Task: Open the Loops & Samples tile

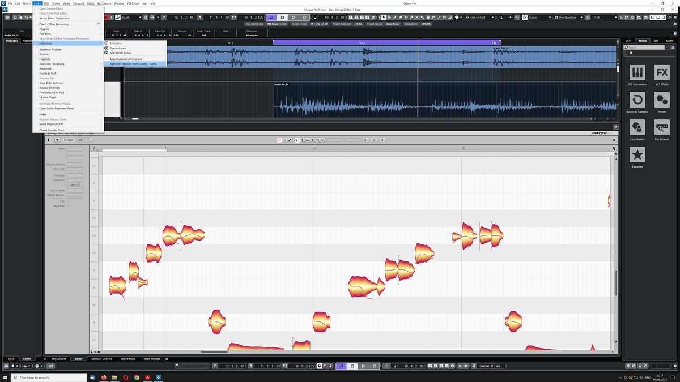Action: 637,103
